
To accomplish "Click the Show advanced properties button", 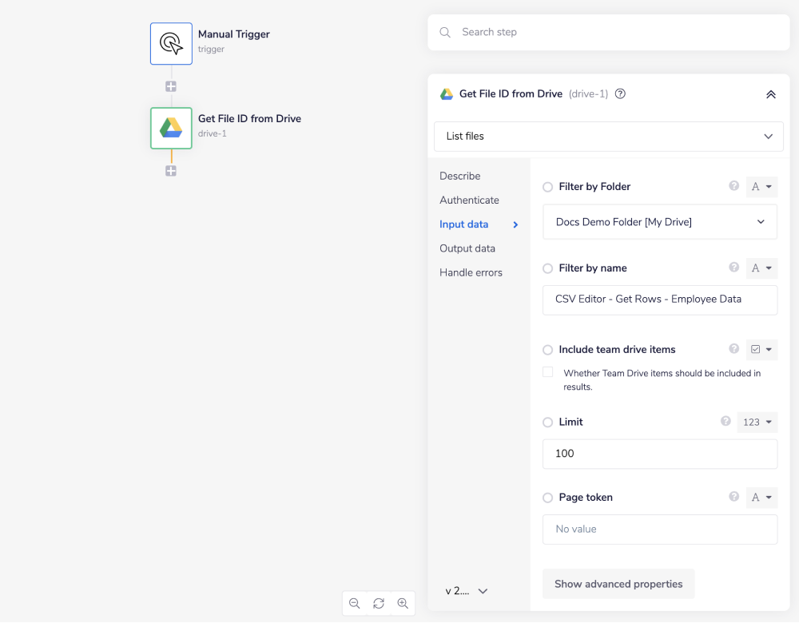I will 618,584.
